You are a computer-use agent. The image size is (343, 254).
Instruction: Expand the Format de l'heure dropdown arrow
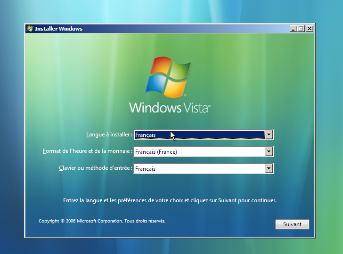pos(269,151)
